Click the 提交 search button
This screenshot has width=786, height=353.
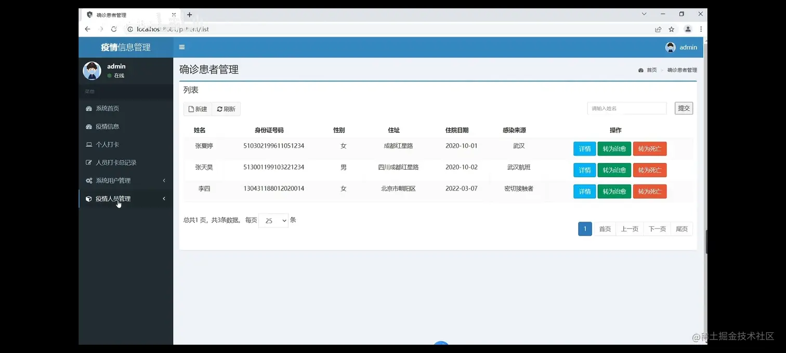point(684,108)
